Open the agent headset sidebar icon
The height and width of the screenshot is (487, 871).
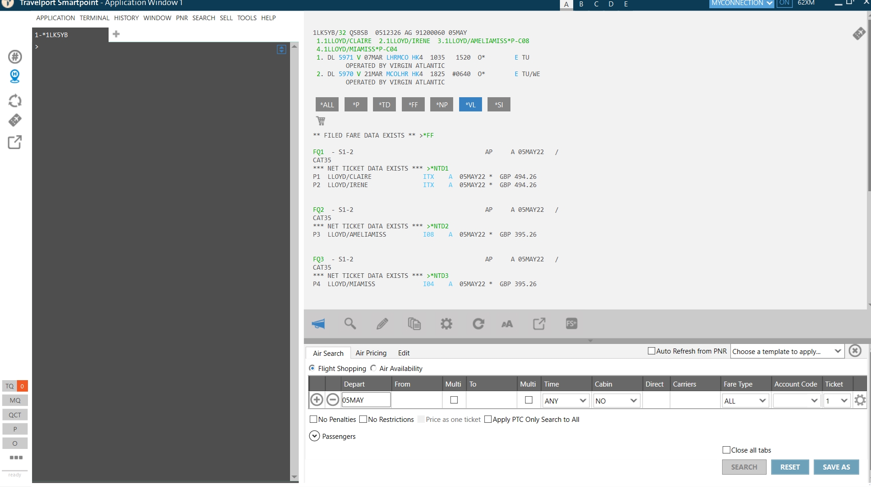[15, 76]
